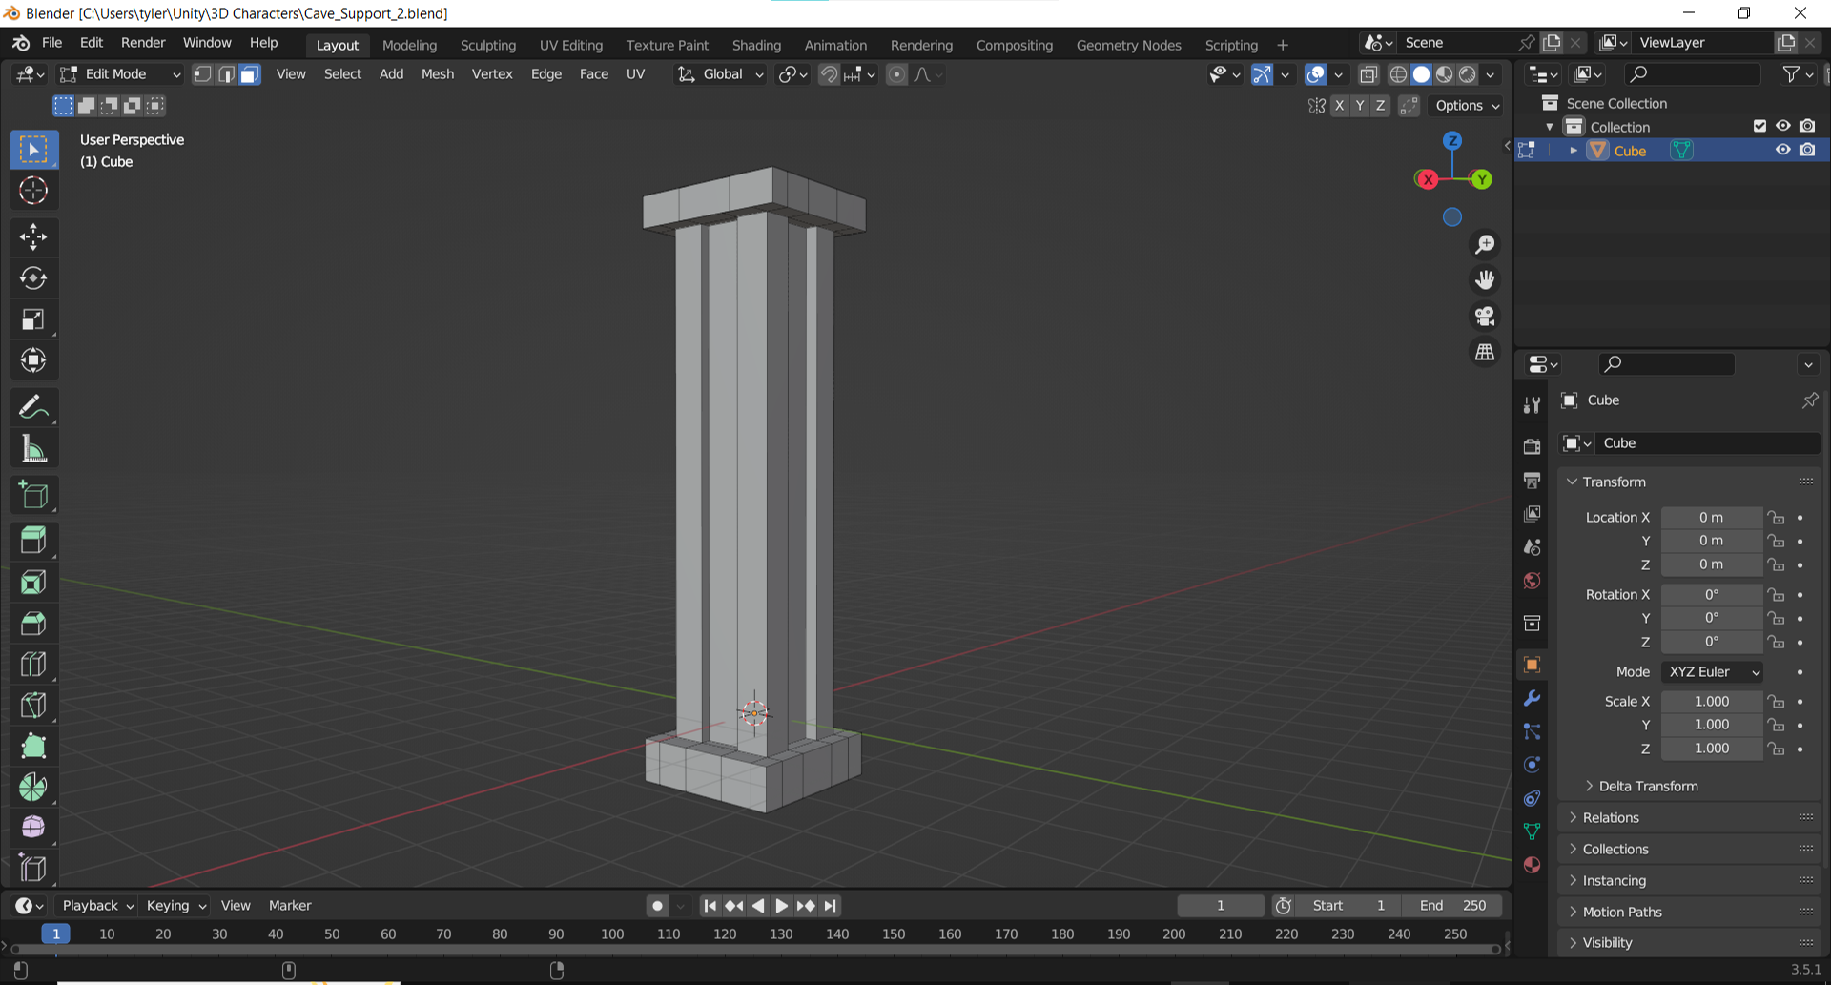This screenshot has width=1831, height=985.
Task: Open the Mesh menu
Action: [437, 74]
